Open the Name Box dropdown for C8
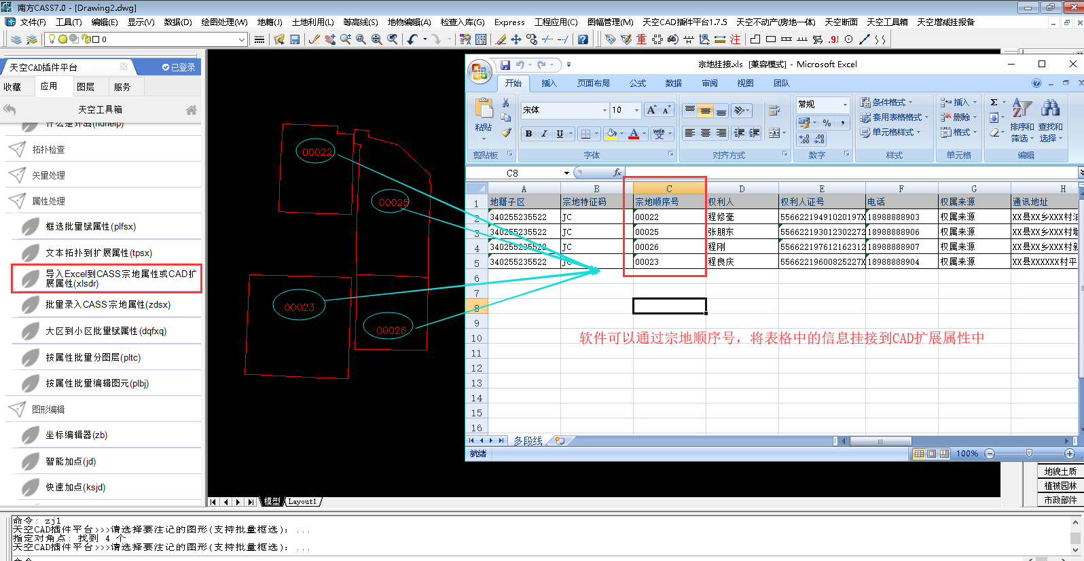 pyautogui.click(x=566, y=173)
